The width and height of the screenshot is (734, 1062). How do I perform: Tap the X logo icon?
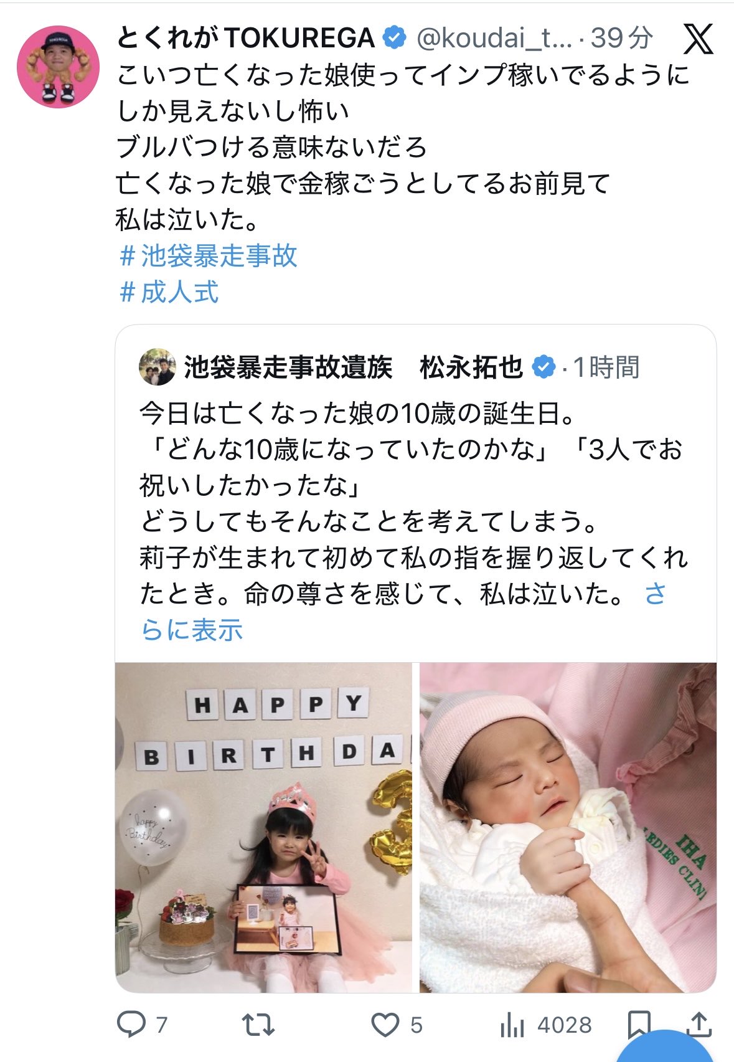(699, 39)
